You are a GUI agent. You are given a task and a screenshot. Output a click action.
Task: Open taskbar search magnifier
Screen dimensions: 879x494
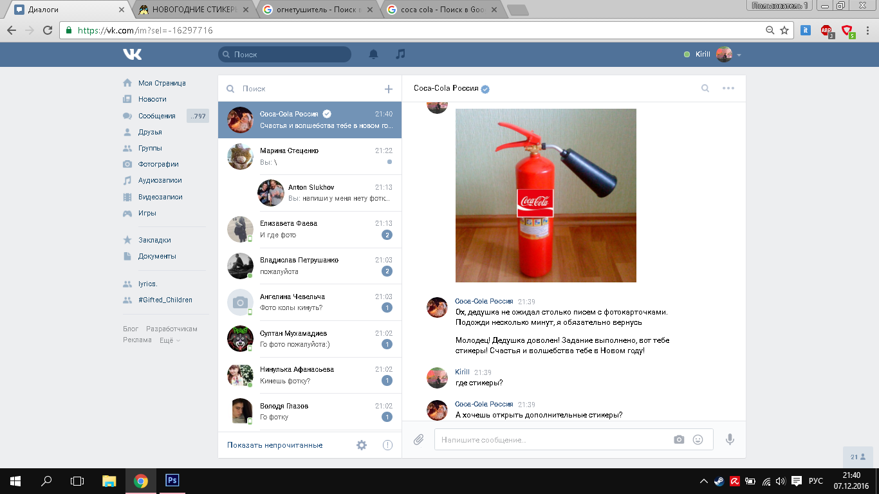tap(46, 480)
